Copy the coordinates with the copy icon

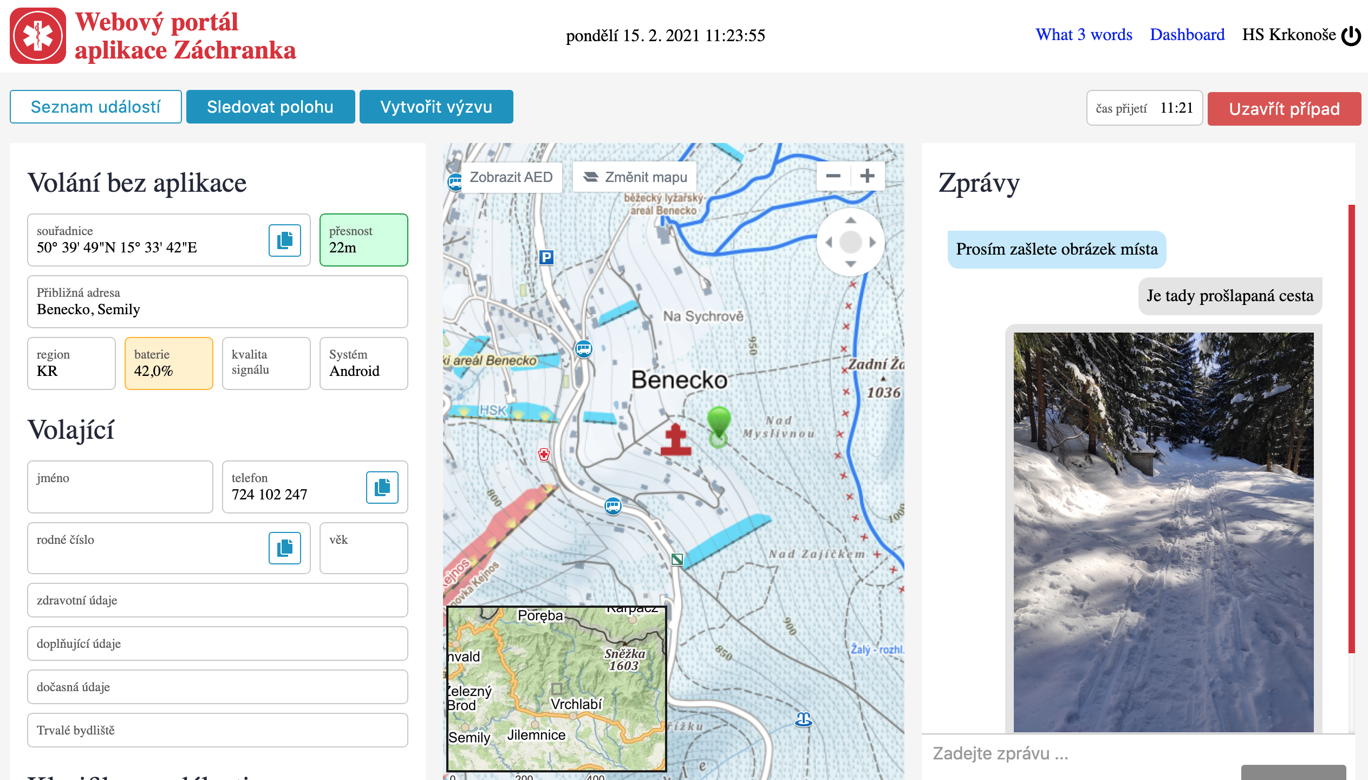285,240
